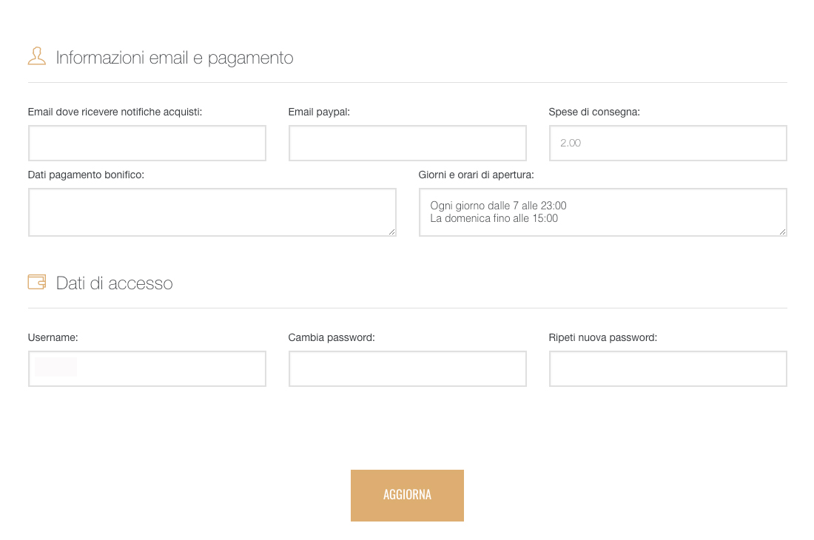Click the Username label
The width and height of the screenshot is (814, 540).
[x=53, y=338]
